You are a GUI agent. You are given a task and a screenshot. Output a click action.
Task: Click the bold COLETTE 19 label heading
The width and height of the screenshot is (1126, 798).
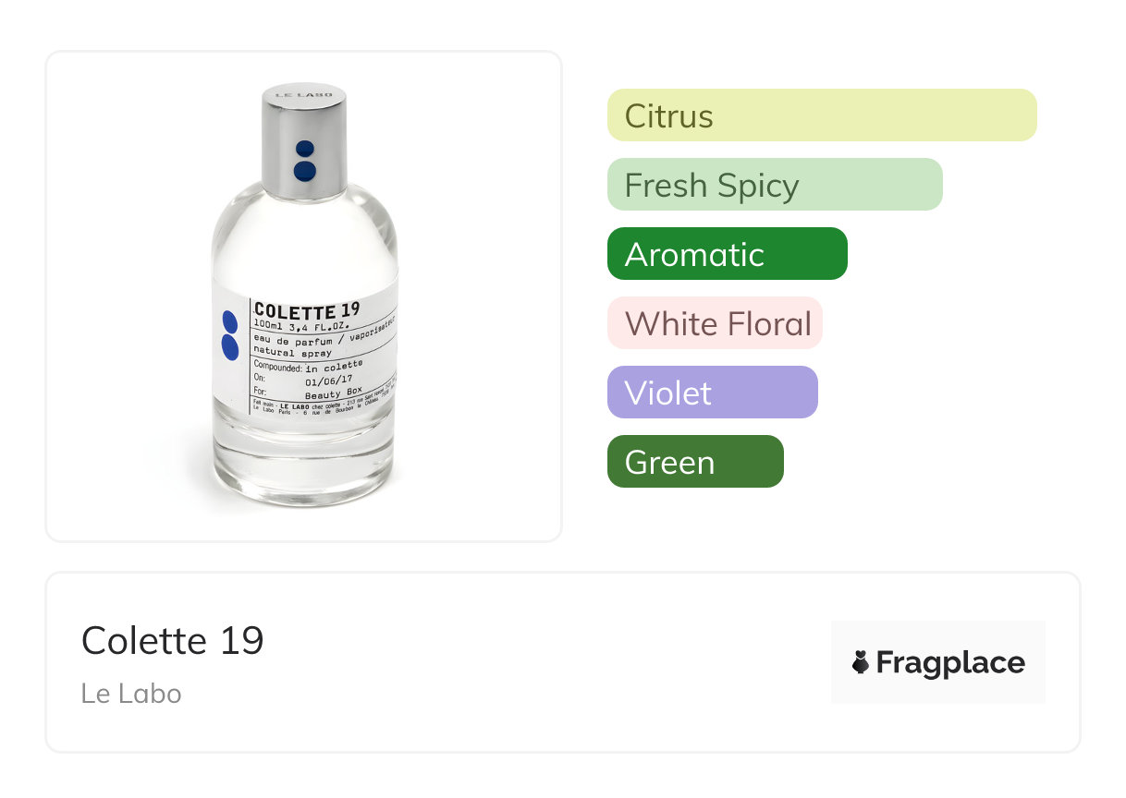[307, 309]
